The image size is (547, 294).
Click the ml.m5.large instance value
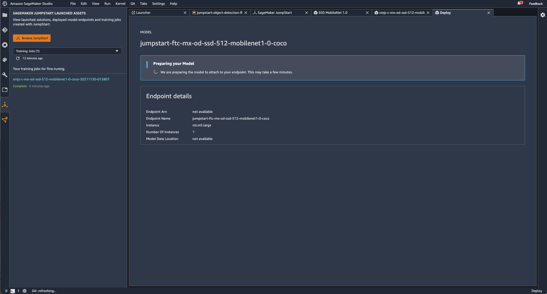pyautogui.click(x=202, y=125)
